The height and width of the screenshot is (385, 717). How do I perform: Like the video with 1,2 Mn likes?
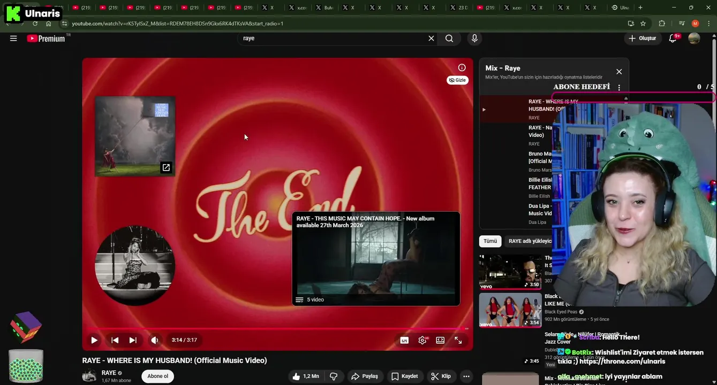pos(306,376)
